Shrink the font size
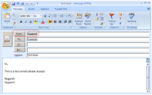The height and width of the screenshot is (95, 152). tap(50, 16)
